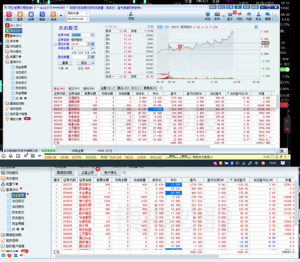This screenshot has height=262, width=300.
Task: Expand the shareholder account 001****1168 dropdown
Action: point(87,19)
